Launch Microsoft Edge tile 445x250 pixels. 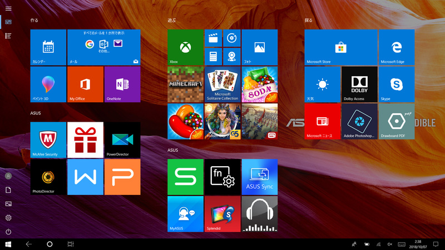(x=397, y=47)
